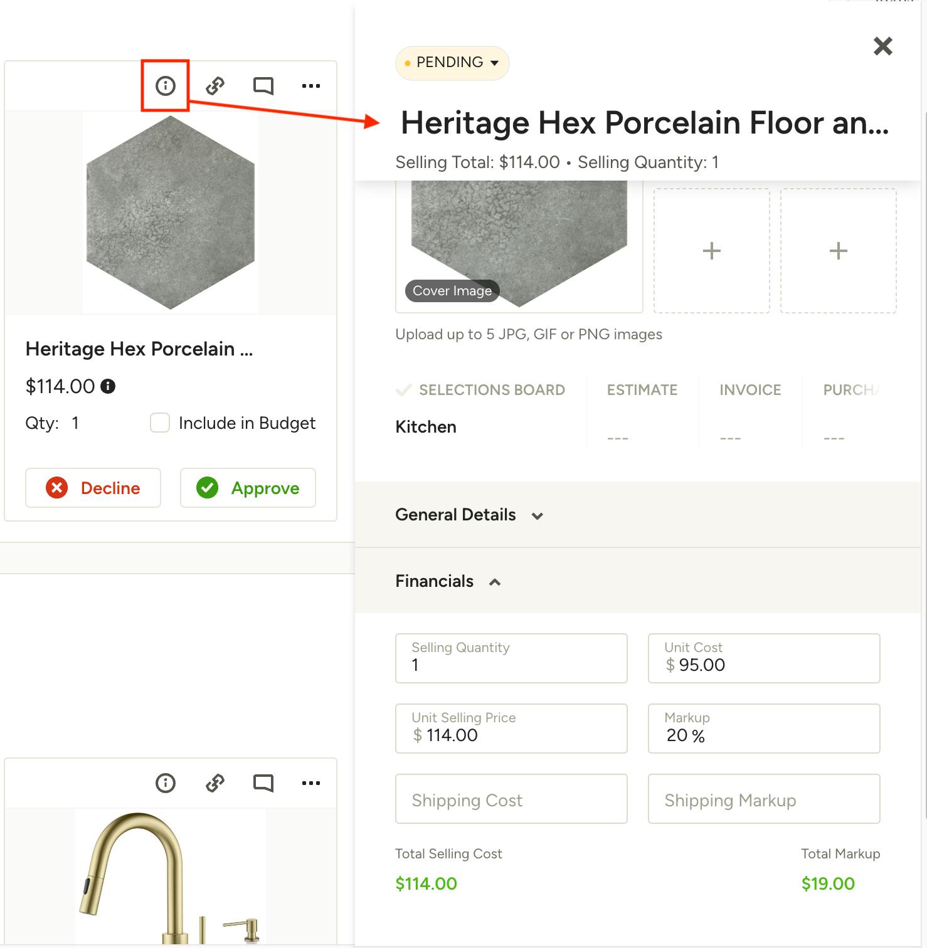Viewport: 927px width, 948px height.
Task: Switch to the INVOICE tab
Action: (x=750, y=390)
